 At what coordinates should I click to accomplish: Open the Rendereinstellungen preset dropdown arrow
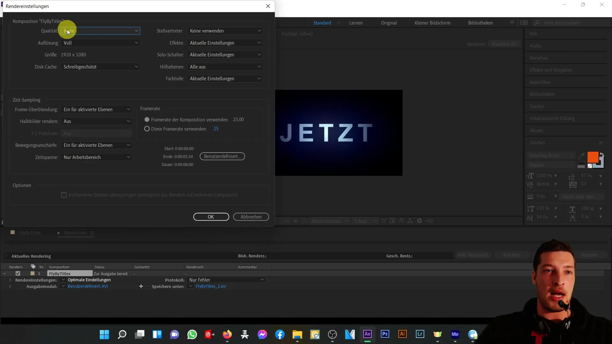pyautogui.click(x=63, y=280)
